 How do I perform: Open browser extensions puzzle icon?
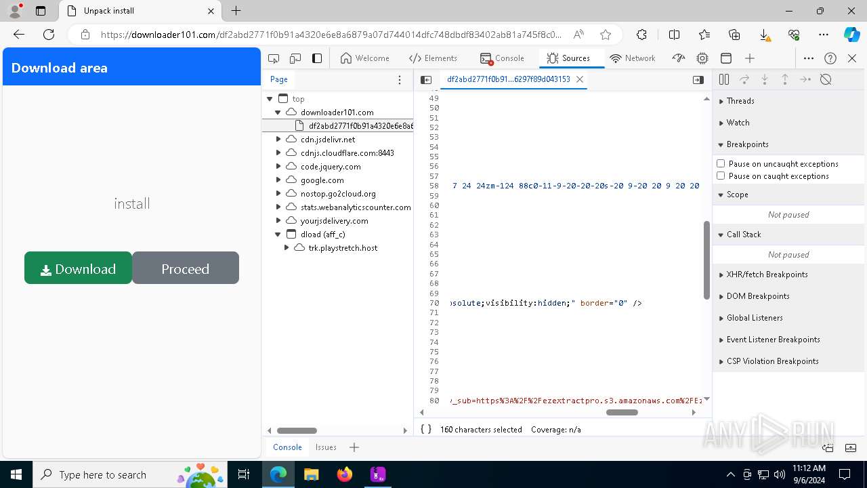coord(641,35)
